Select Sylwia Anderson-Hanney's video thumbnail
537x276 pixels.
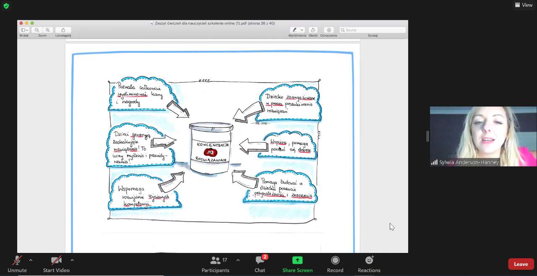pyautogui.click(x=483, y=136)
